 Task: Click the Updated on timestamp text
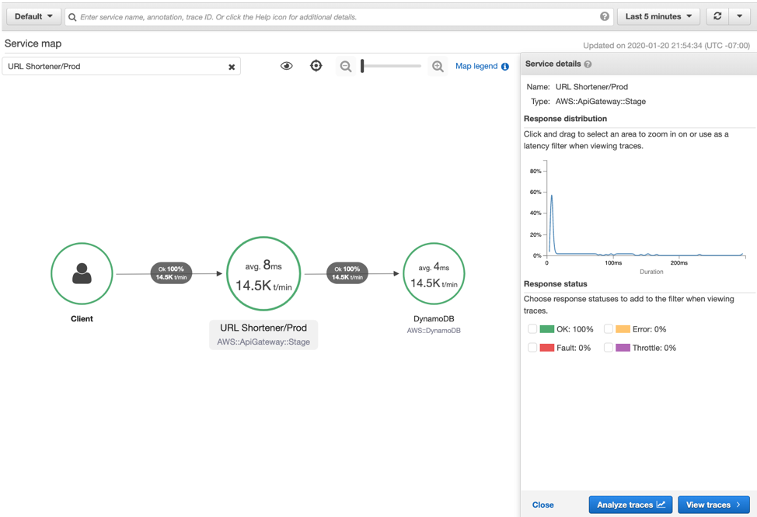(x=666, y=46)
